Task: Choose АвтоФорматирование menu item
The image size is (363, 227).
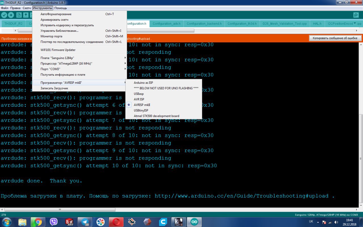Action: click(x=79, y=14)
